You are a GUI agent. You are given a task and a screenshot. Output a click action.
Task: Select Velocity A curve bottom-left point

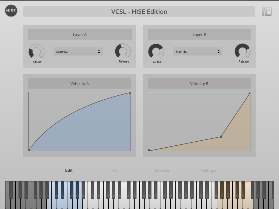click(29, 150)
